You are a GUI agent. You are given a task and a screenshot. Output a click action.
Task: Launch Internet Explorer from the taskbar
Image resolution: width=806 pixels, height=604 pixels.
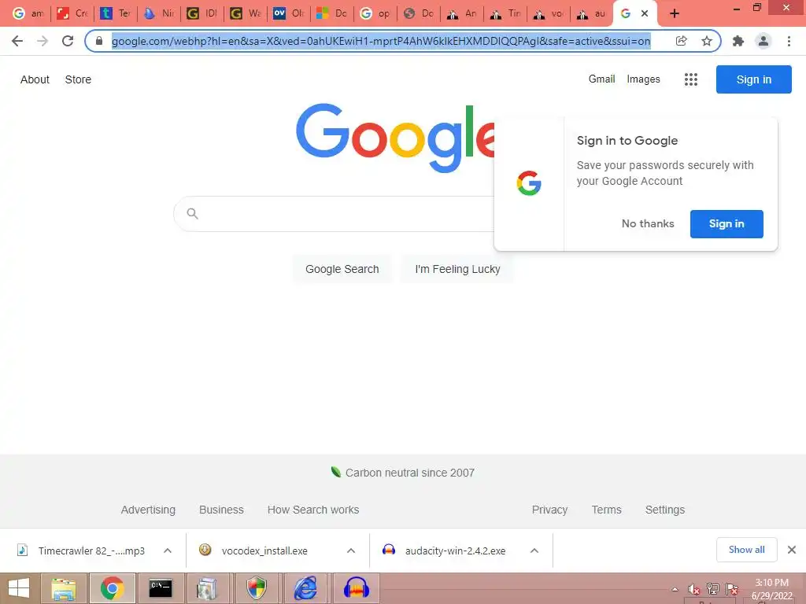pos(305,588)
